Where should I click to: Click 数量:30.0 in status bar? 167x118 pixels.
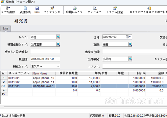(x=114, y=116)
